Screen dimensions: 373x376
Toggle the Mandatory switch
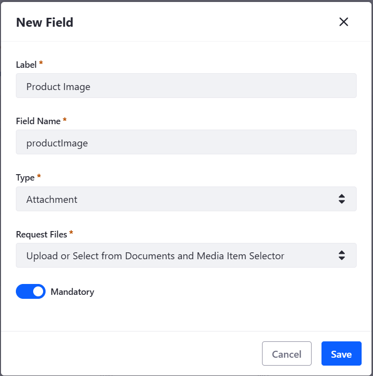click(31, 291)
